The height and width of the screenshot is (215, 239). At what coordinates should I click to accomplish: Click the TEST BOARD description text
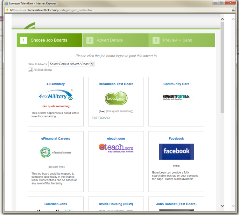click(101, 118)
